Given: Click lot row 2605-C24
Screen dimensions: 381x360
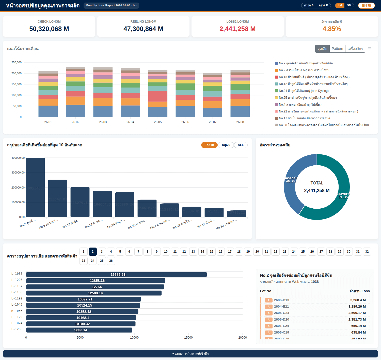Looking at the screenshot, I should [315, 313].
